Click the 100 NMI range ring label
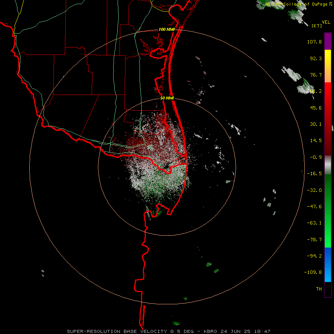The height and width of the screenshot is (334, 334). tap(167, 29)
